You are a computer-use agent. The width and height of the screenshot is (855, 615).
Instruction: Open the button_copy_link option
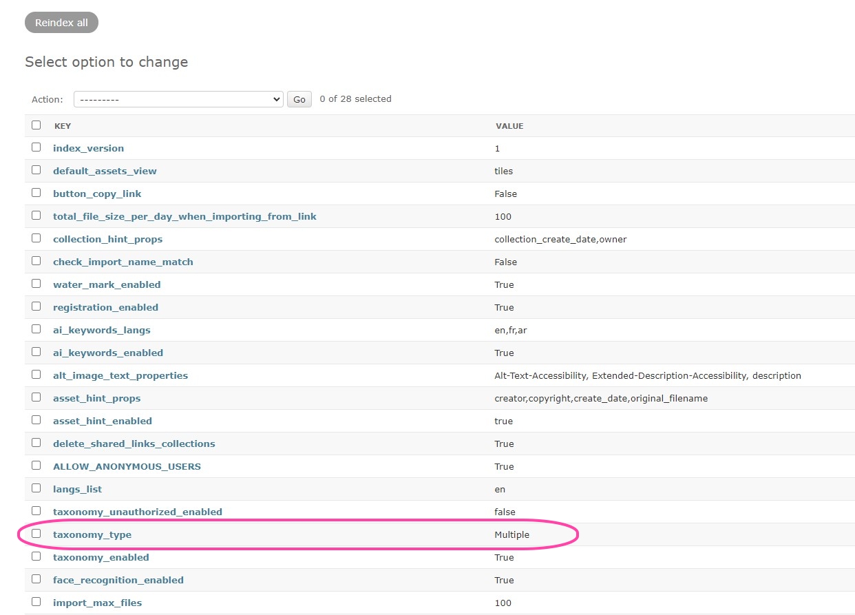coord(97,194)
